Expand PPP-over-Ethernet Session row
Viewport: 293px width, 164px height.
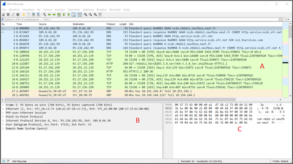(3, 113)
